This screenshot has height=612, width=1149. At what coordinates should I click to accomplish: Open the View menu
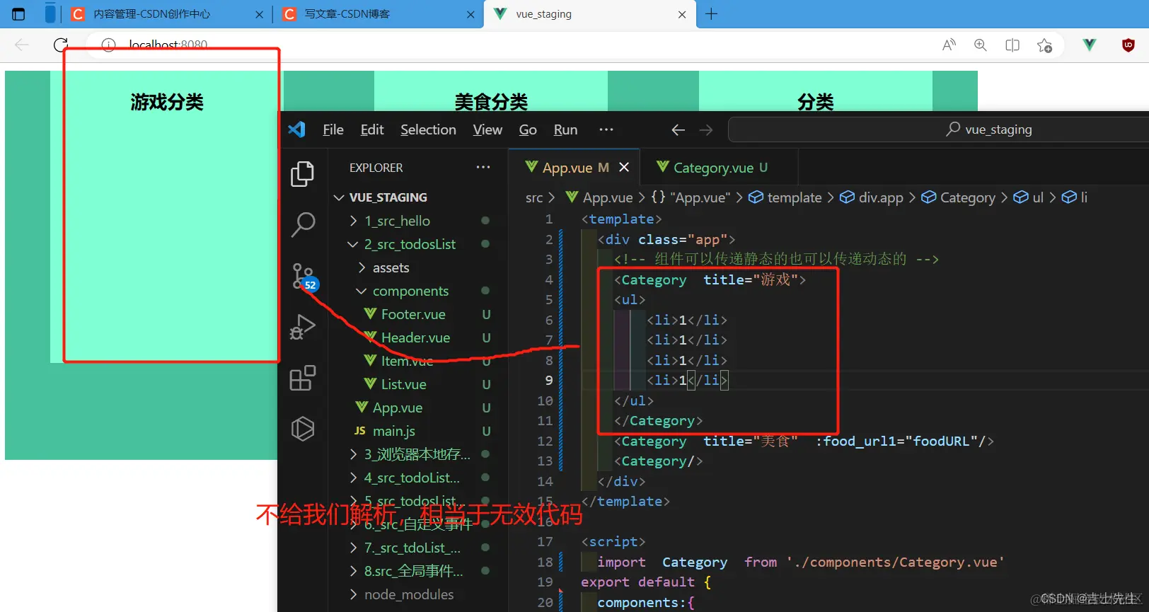click(487, 129)
